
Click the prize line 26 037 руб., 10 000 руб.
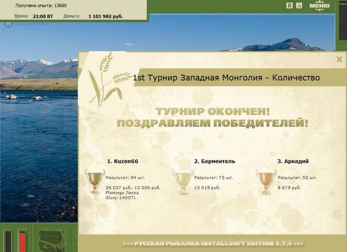click(133, 188)
